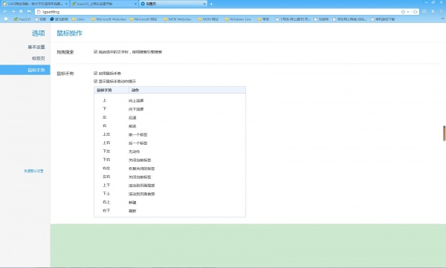Open the browser main menu icon

point(441,12)
